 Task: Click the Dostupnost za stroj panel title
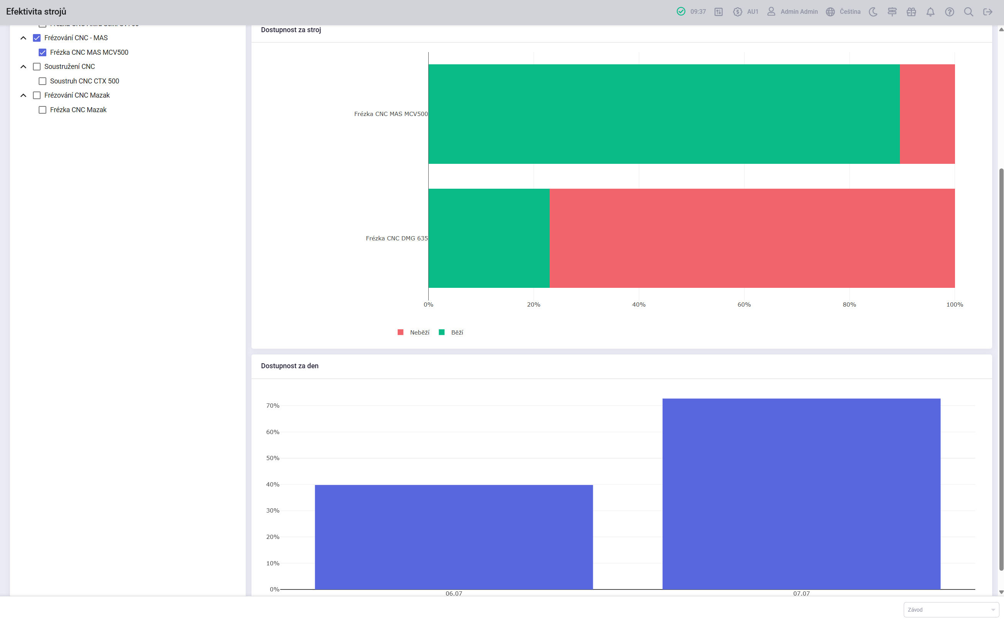(291, 30)
